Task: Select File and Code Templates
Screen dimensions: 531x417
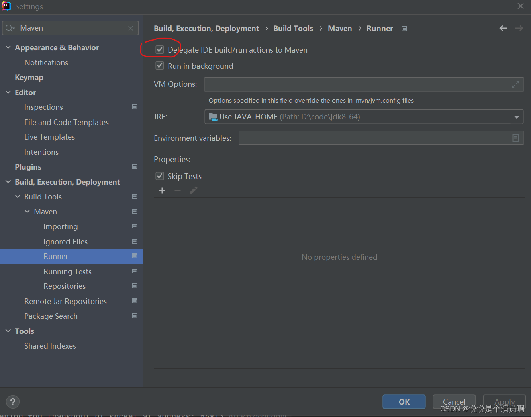Action: tap(67, 122)
